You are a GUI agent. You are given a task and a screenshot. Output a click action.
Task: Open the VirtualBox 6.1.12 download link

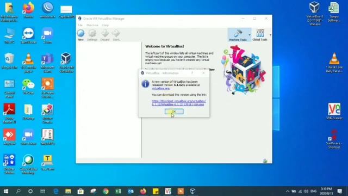(179, 103)
